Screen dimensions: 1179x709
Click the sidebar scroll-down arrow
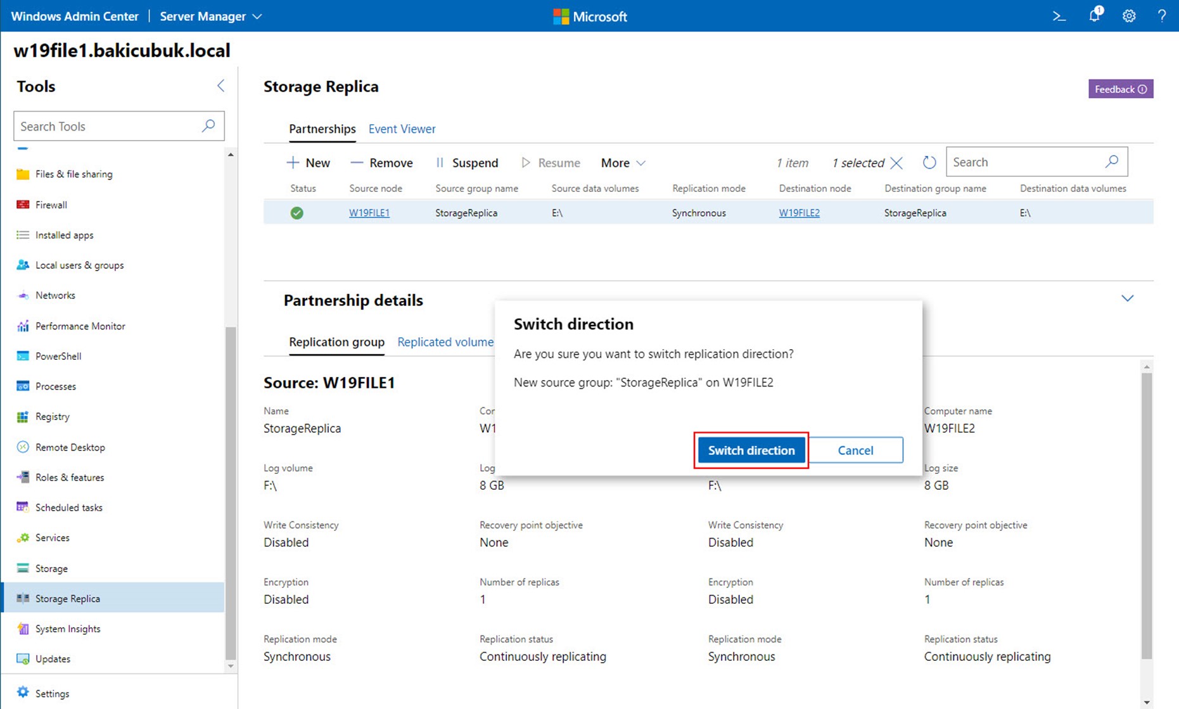pos(231,667)
